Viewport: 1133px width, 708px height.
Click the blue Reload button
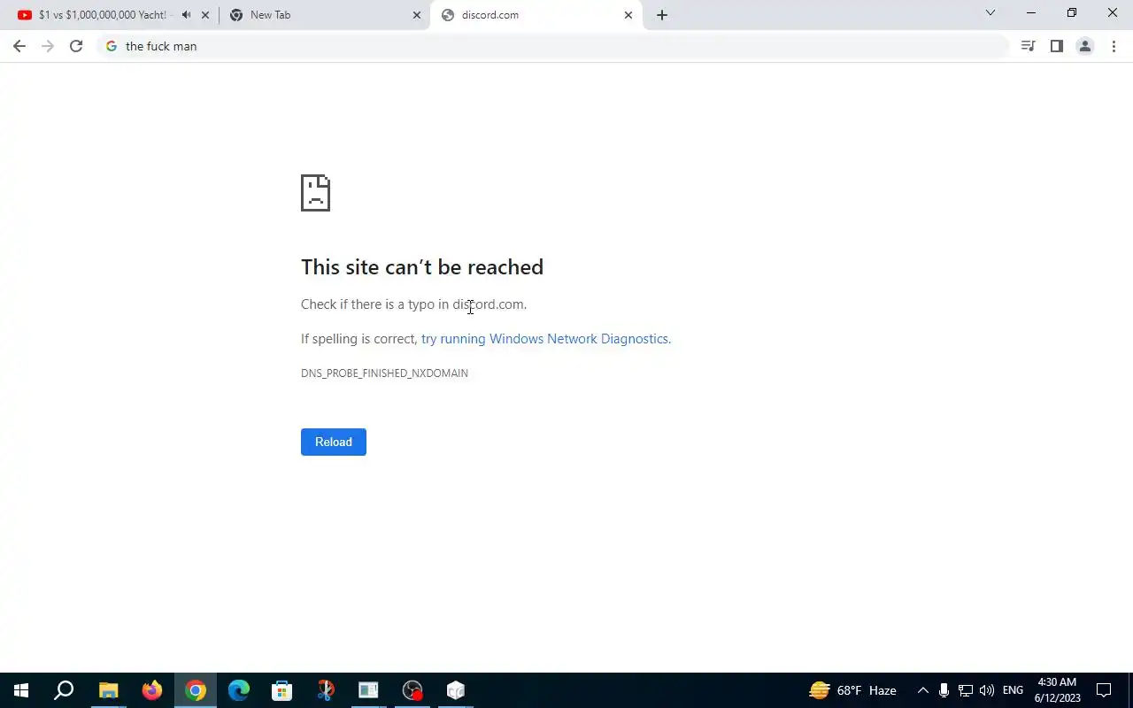(334, 442)
